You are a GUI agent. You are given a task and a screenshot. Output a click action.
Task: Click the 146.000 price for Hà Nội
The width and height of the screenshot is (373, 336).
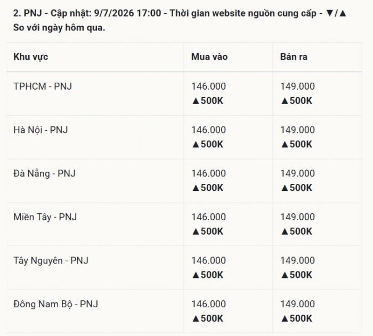click(209, 130)
